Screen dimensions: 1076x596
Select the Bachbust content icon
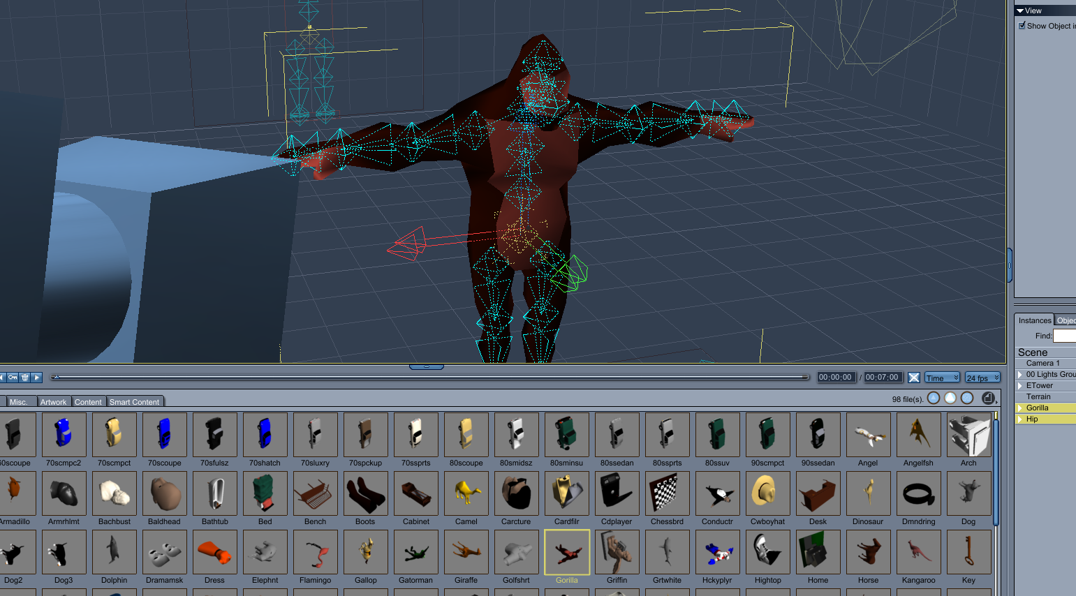point(114,493)
